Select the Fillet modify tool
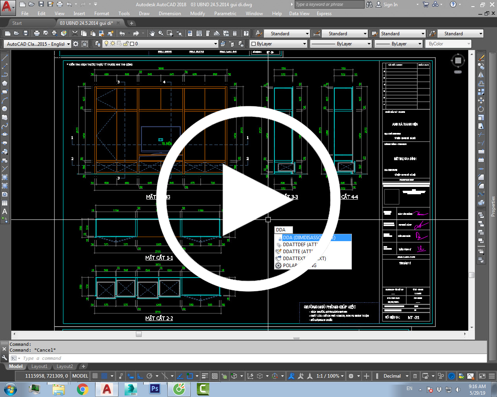This screenshot has height=397, width=497. (481, 186)
